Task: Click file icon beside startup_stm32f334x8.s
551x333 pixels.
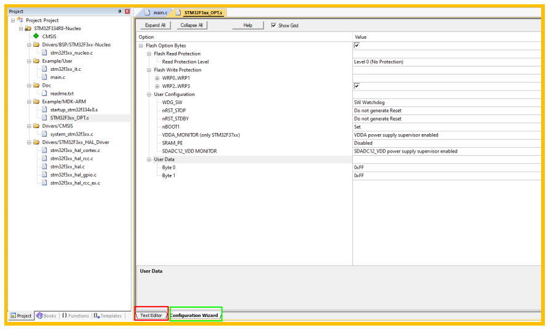Action: 44,110
